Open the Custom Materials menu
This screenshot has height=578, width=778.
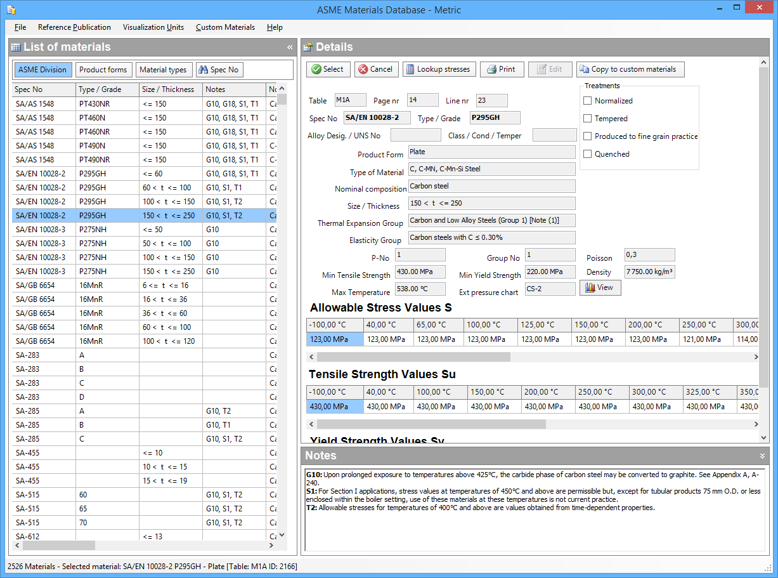pos(225,27)
